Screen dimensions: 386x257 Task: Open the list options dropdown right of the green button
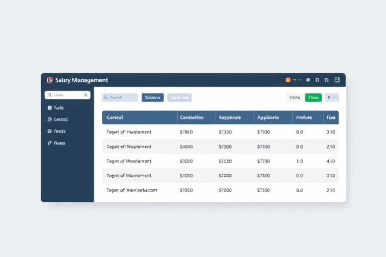tap(332, 98)
